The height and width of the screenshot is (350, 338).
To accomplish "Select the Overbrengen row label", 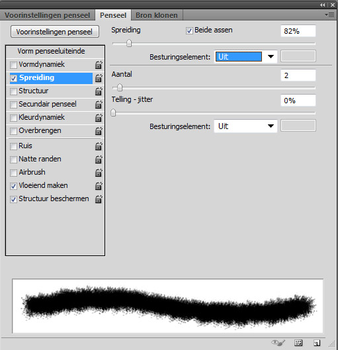I will tap(40, 130).
